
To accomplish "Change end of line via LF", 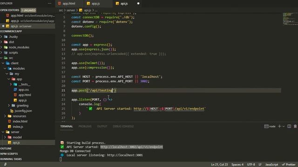I will click(x=260, y=165).
